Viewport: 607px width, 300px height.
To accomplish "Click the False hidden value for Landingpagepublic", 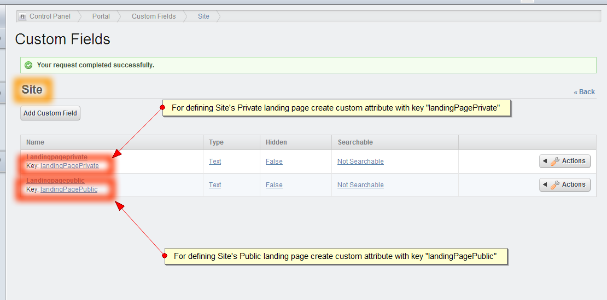I will coord(274,185).
